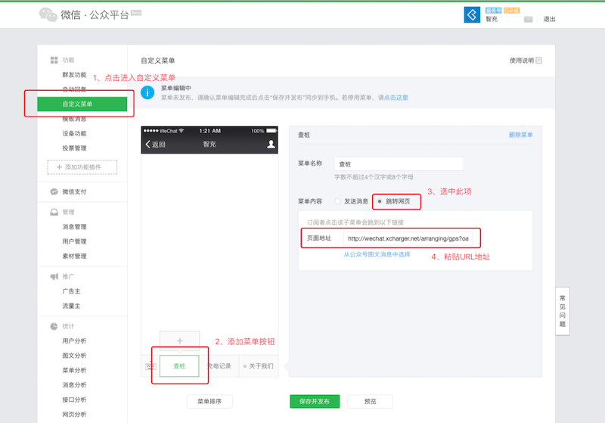Viewport: 605px width, 423px height.
Task: Select the 发送消息 radio button
Action: point(338,201)
